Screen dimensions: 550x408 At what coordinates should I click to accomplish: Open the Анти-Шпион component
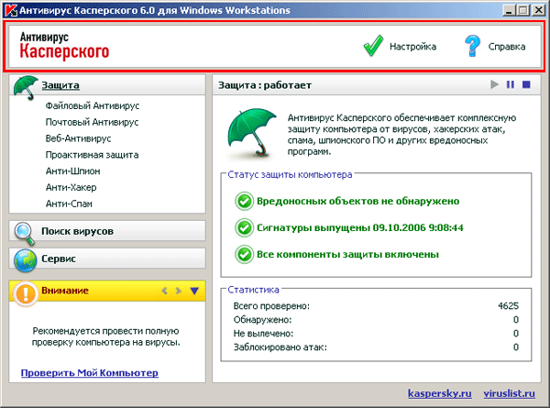coord(73,171)
